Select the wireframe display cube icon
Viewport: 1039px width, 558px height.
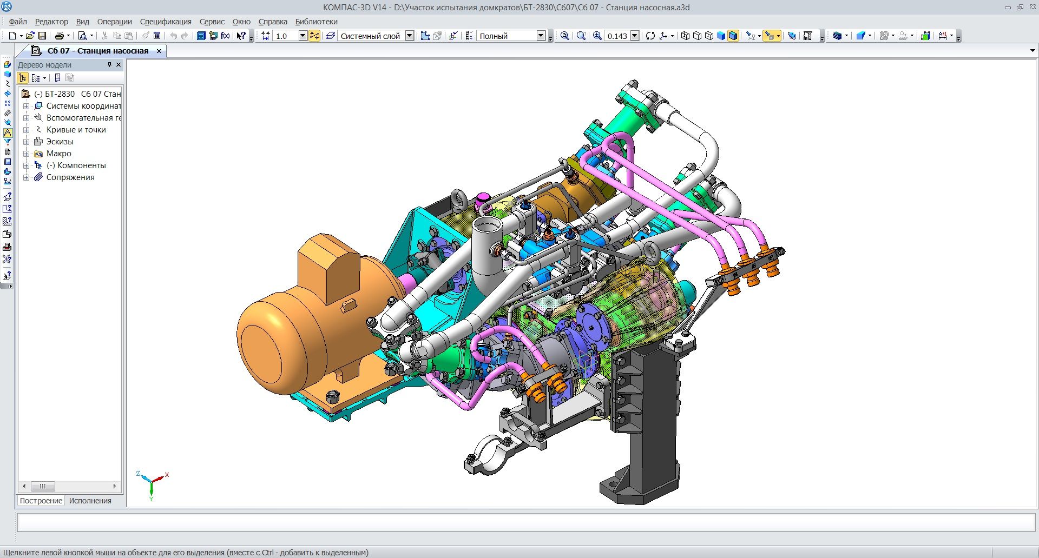[x=685, y=36]
